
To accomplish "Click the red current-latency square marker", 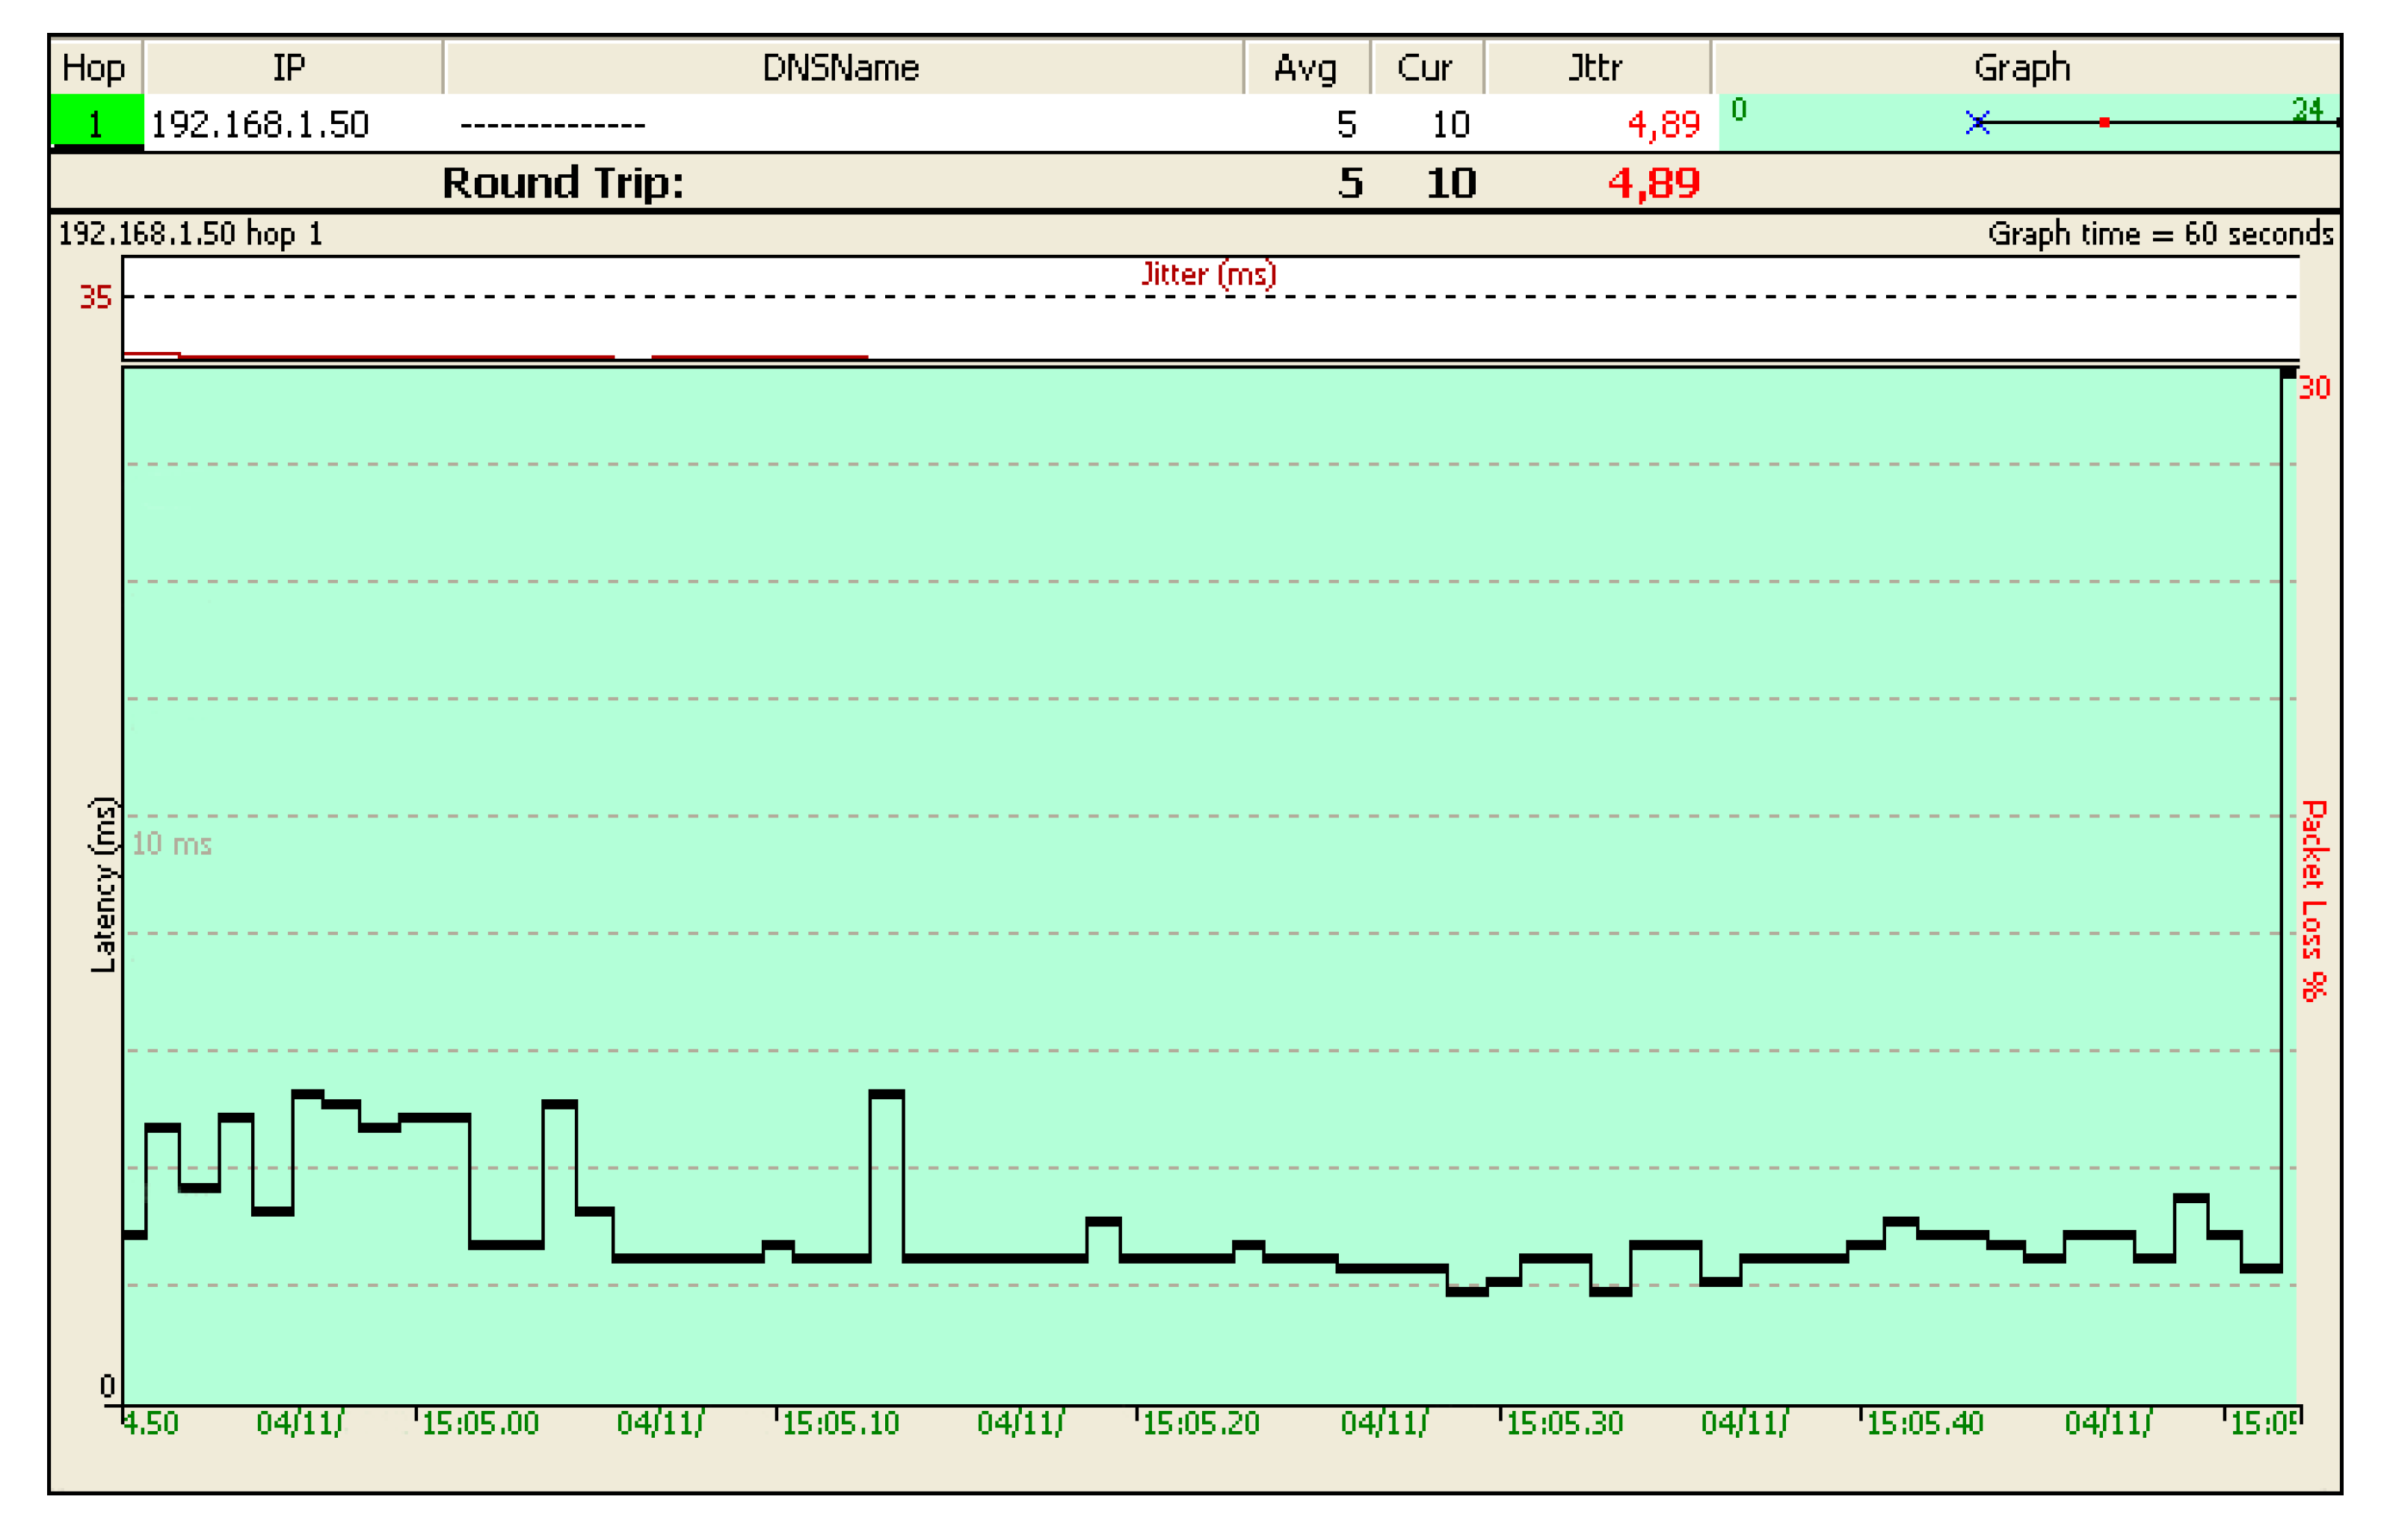I will (x=2104, y=122).
